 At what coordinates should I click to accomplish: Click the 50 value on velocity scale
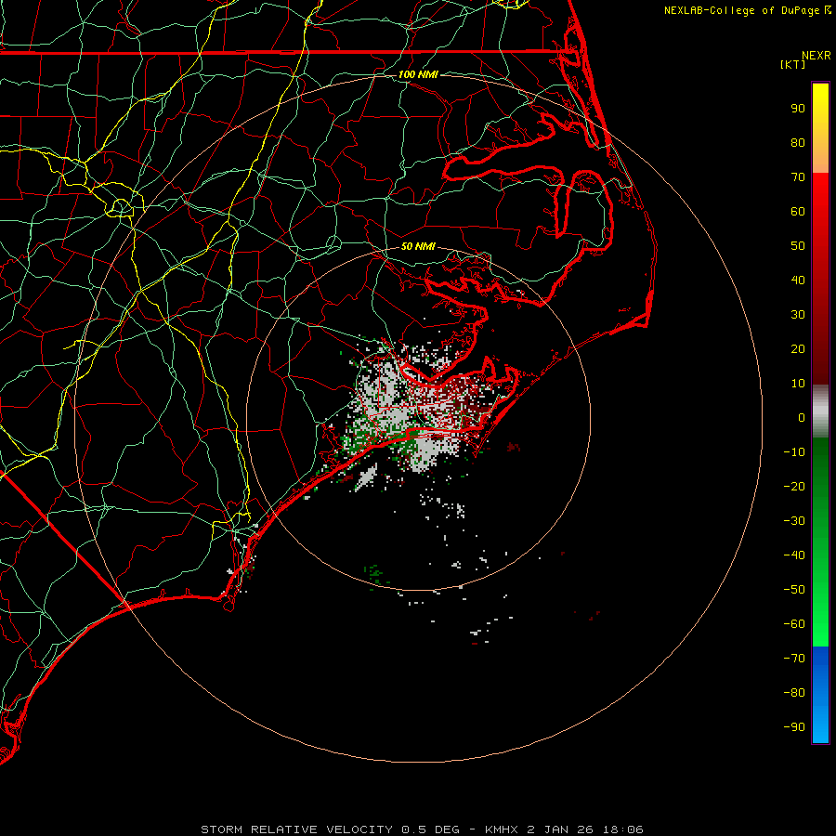click(x=798, y=246)
